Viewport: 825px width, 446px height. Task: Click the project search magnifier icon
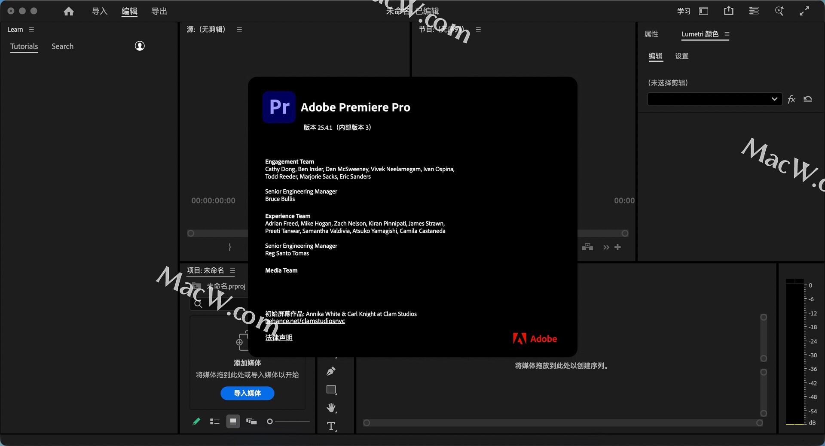198,304
